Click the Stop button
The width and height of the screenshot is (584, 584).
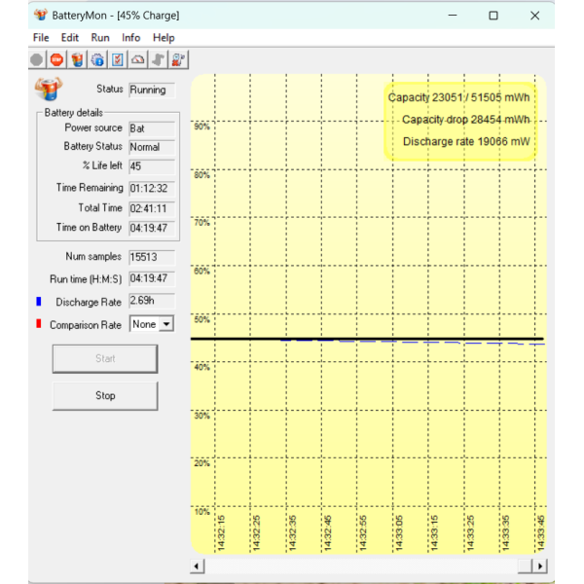click(x=105, y=395)
